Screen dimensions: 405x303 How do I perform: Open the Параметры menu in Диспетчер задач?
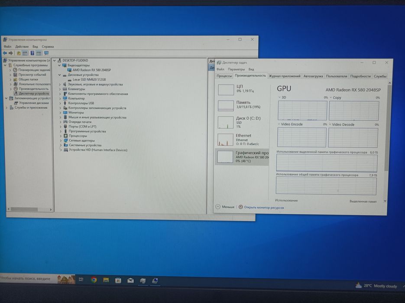pos(236,69)
